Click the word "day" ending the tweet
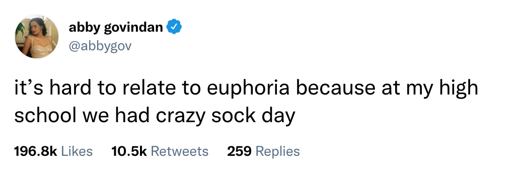This screenshot has height=189, width=513. (x=278, y=117)
